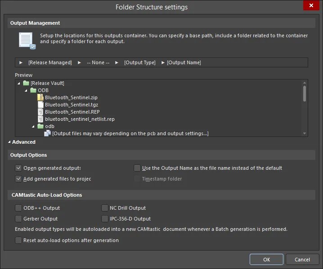Viewport: 323px width, 269px height.
Task: Enable NC Drill Output auto-load
Action: click(x=105, y=208)
